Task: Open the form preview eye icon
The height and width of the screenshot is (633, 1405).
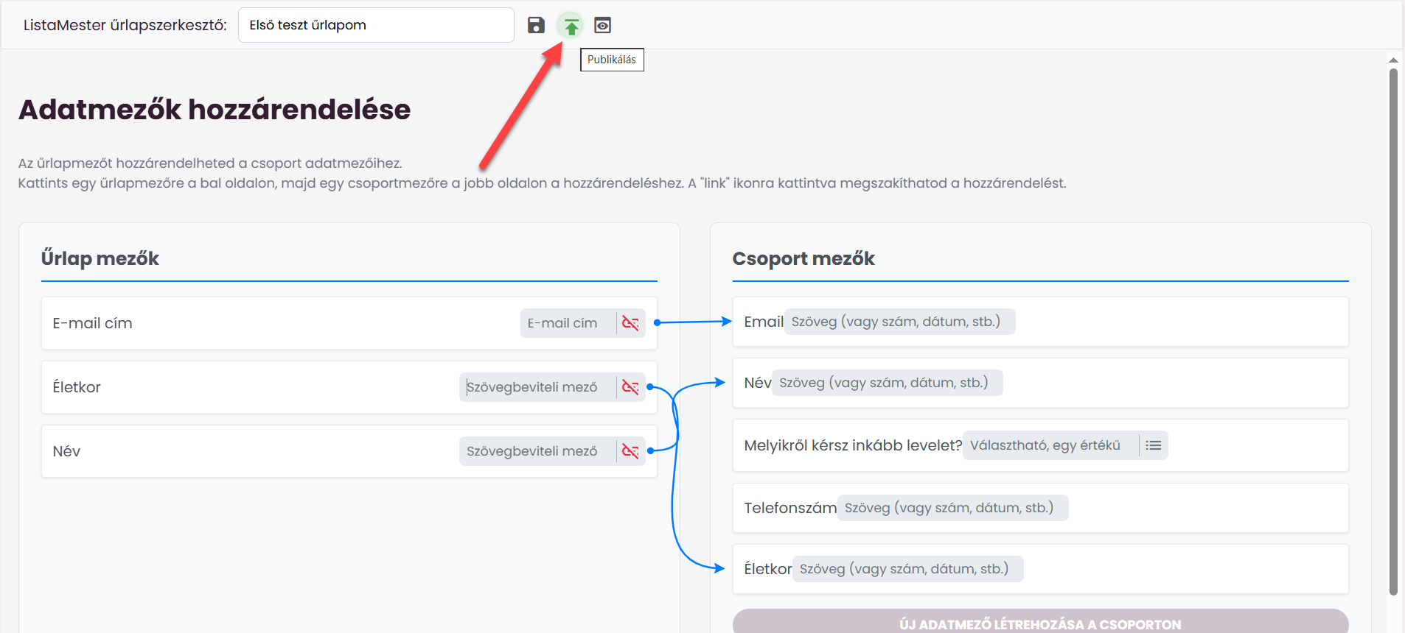Action: (x=602, y=25)
